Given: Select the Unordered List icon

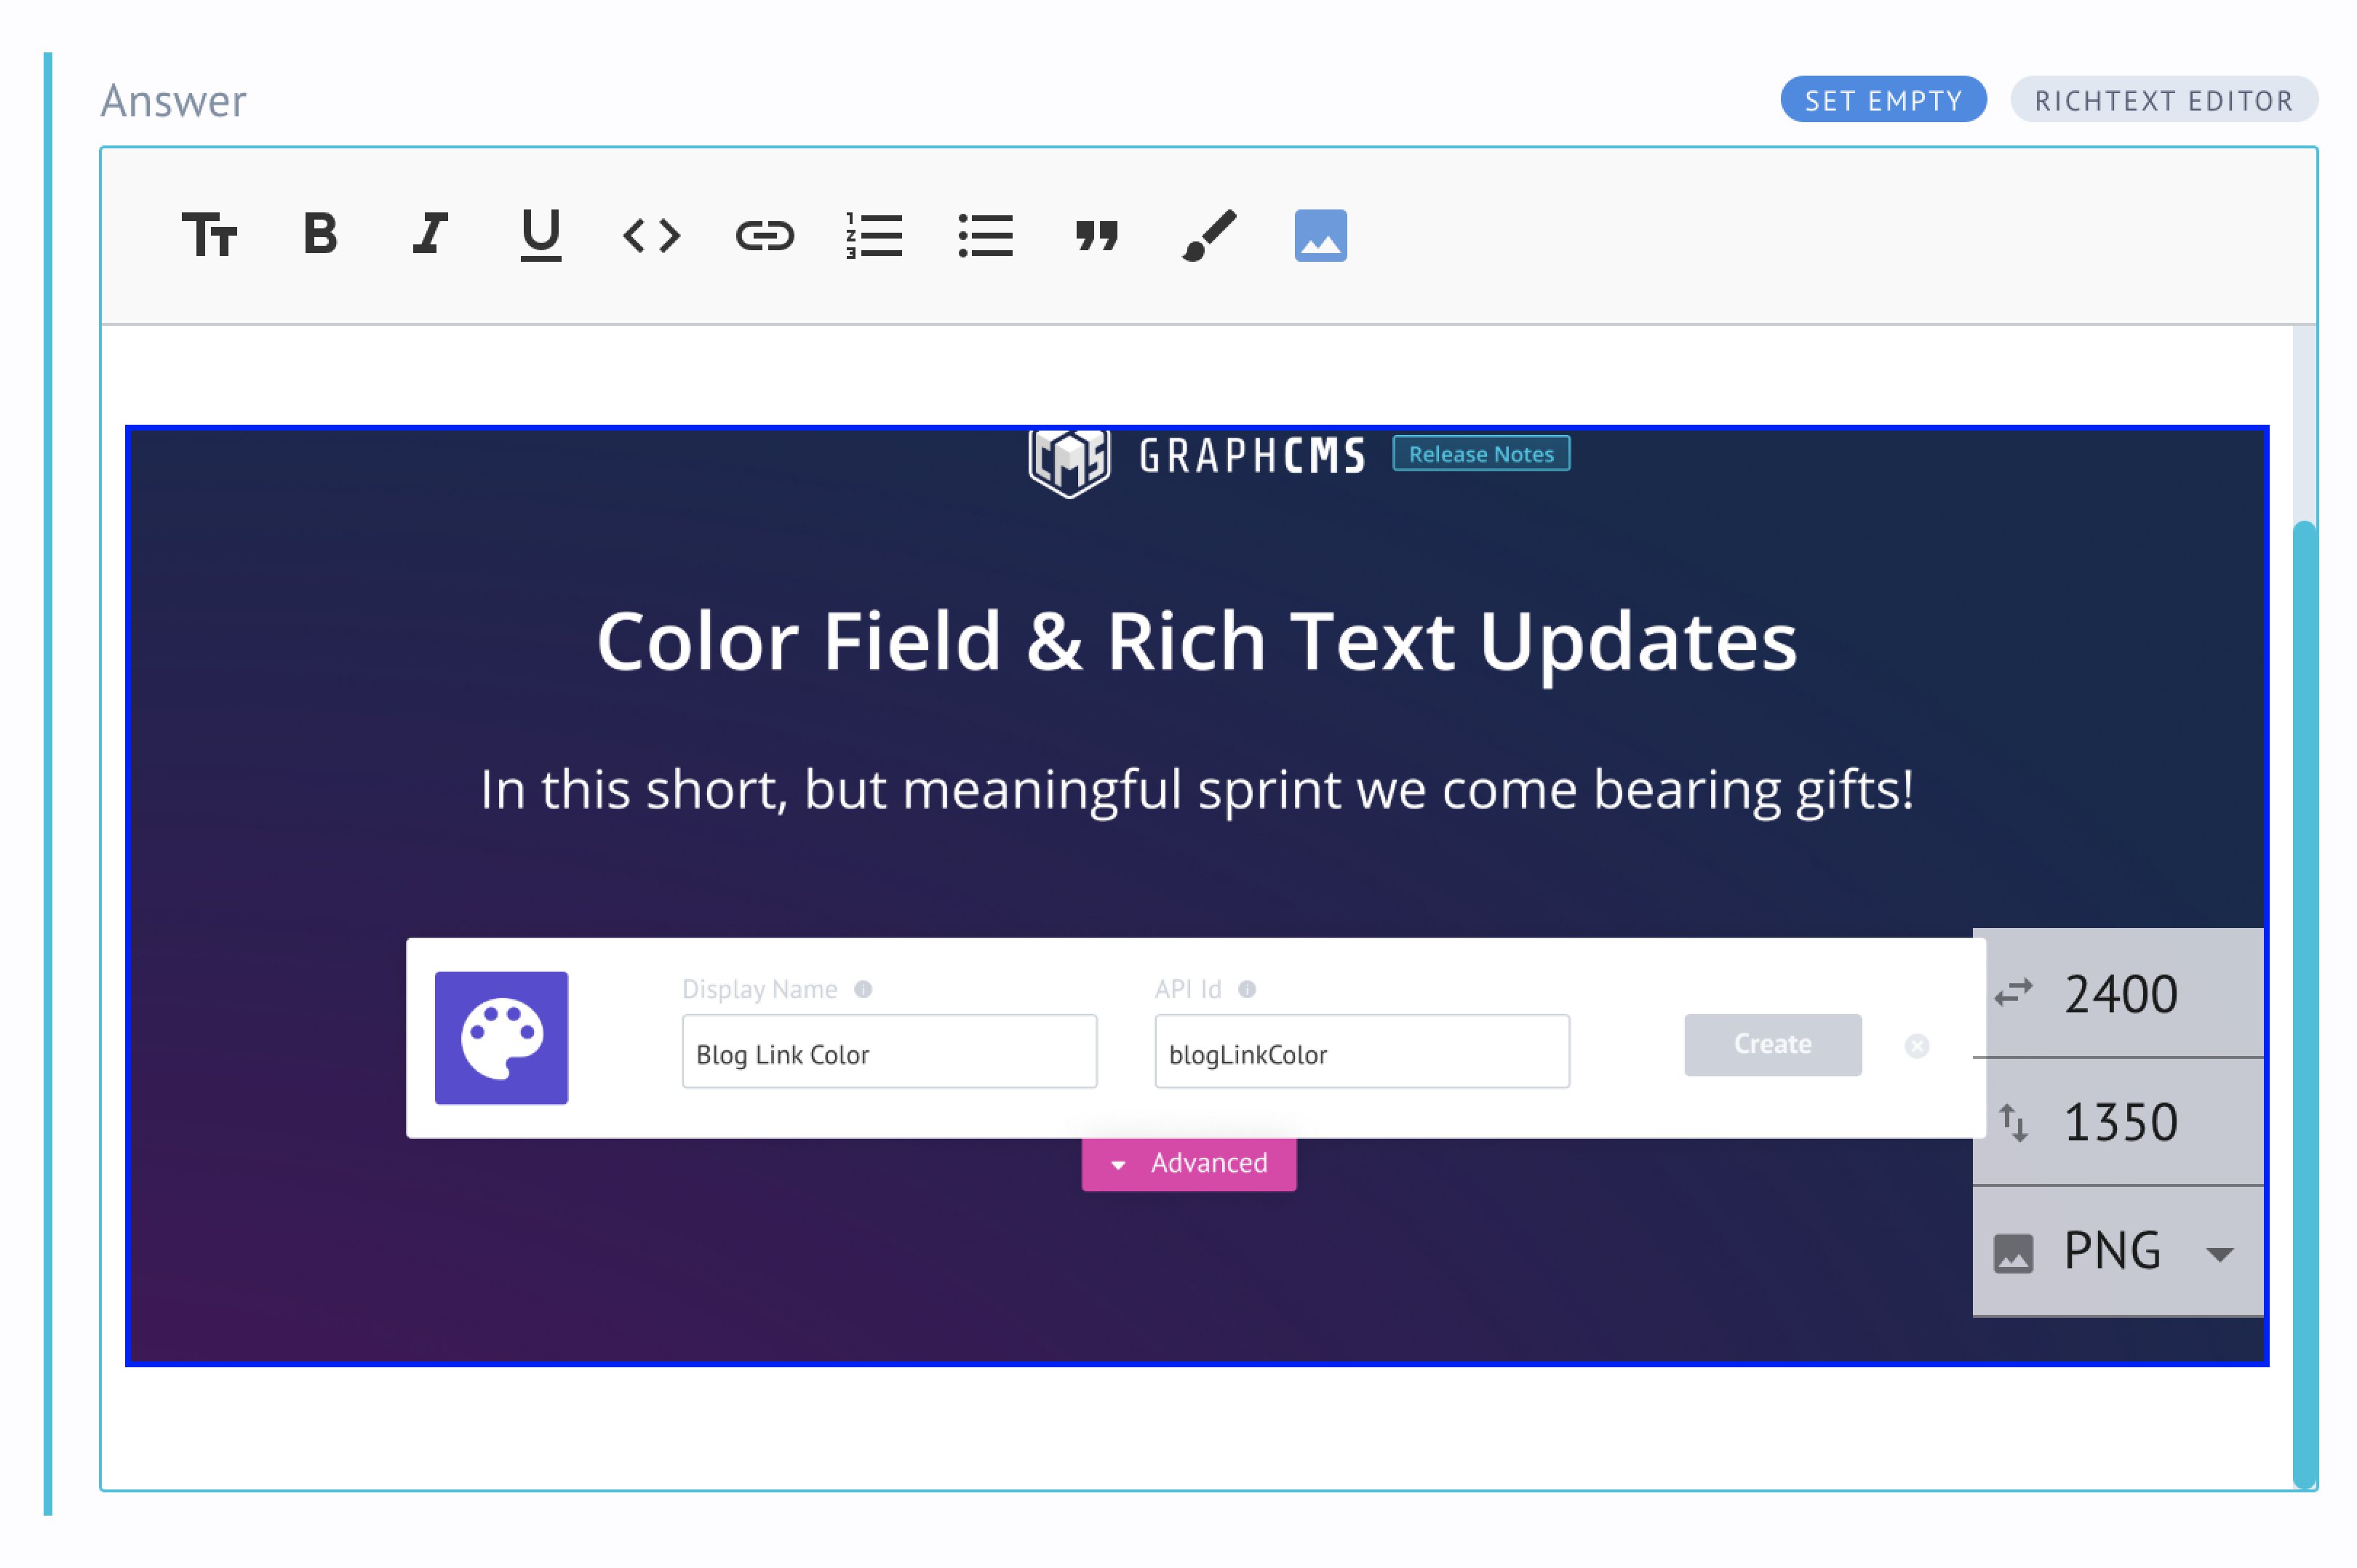Looking at the screenshot, I should click(984, 234).
